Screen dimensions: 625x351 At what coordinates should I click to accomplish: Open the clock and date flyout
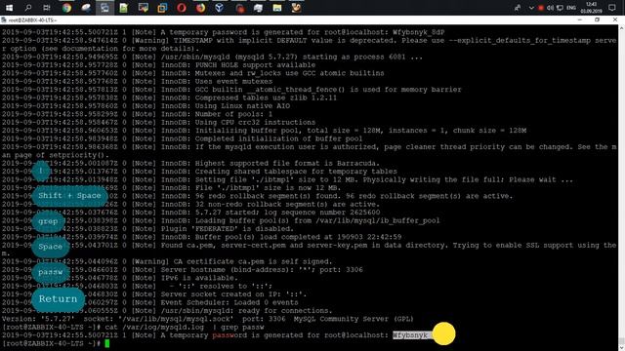591,8
